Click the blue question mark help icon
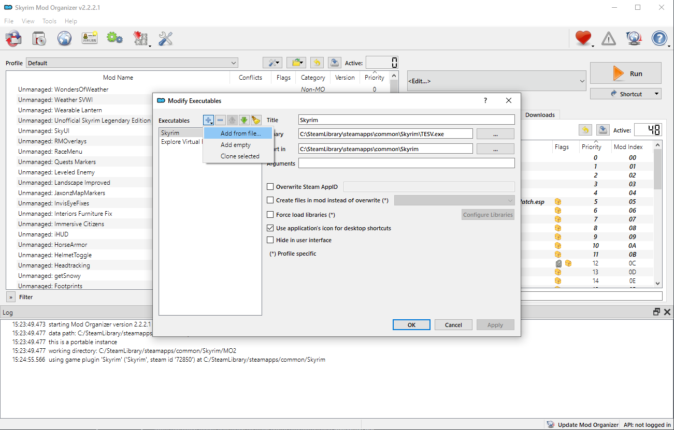The image size is (674, 430). coord(659,38)
